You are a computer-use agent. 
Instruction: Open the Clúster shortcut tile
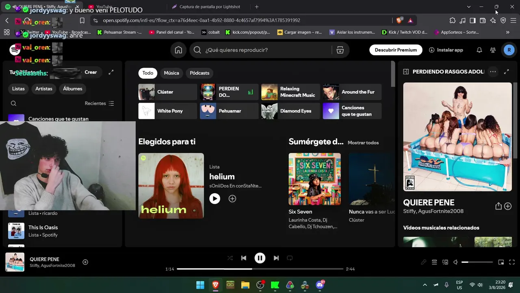(167, 92)
